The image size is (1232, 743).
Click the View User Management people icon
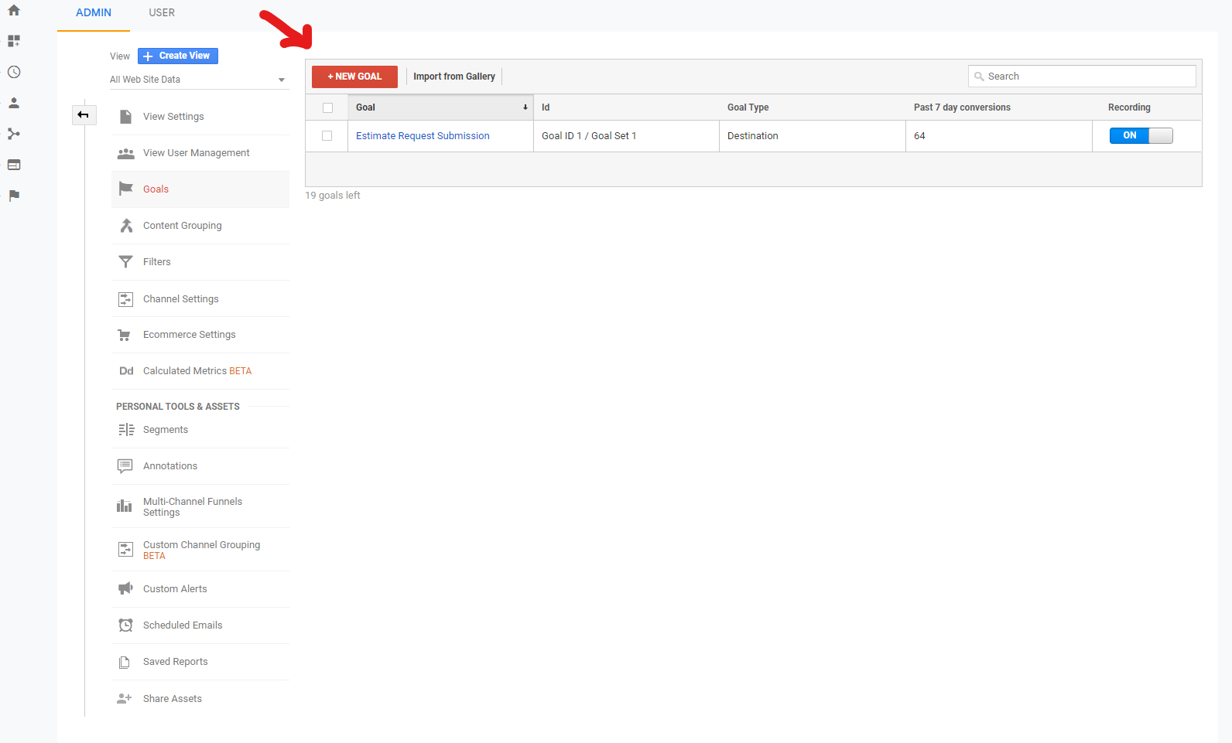[125, 153]
